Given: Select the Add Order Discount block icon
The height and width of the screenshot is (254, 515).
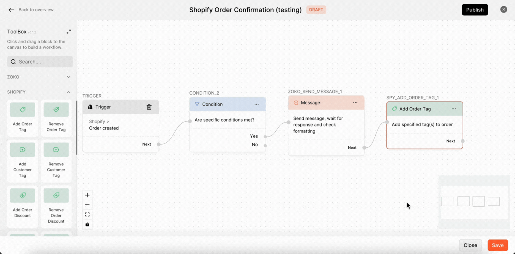Looking at the screenshot, I should tap(23, 195).
